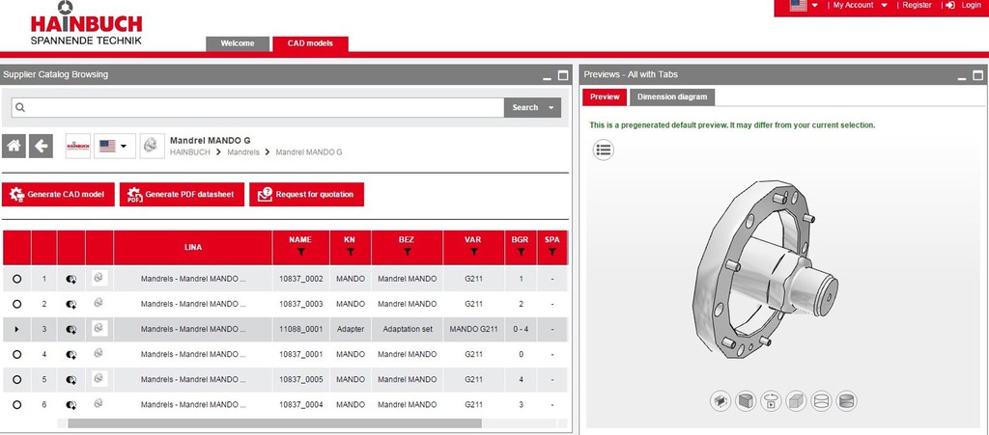The image size is (989, 435).
Task: Click cell 10837_0004 in NAME column
Action: click(301, 405)
